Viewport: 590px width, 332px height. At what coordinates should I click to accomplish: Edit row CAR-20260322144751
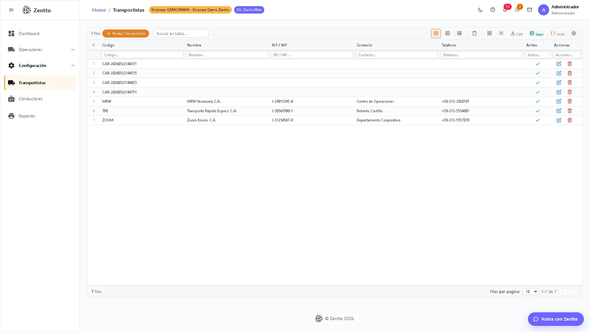pos(559,92)
